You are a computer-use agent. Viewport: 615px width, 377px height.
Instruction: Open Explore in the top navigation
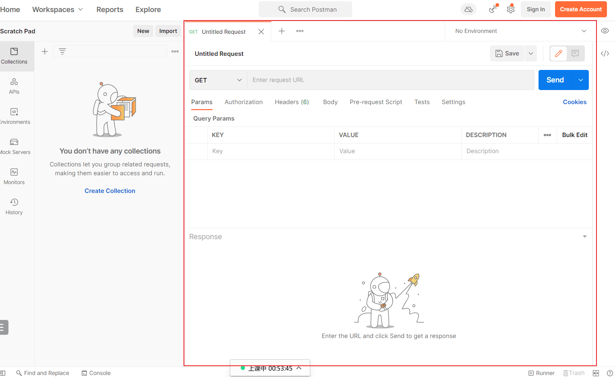148,9
